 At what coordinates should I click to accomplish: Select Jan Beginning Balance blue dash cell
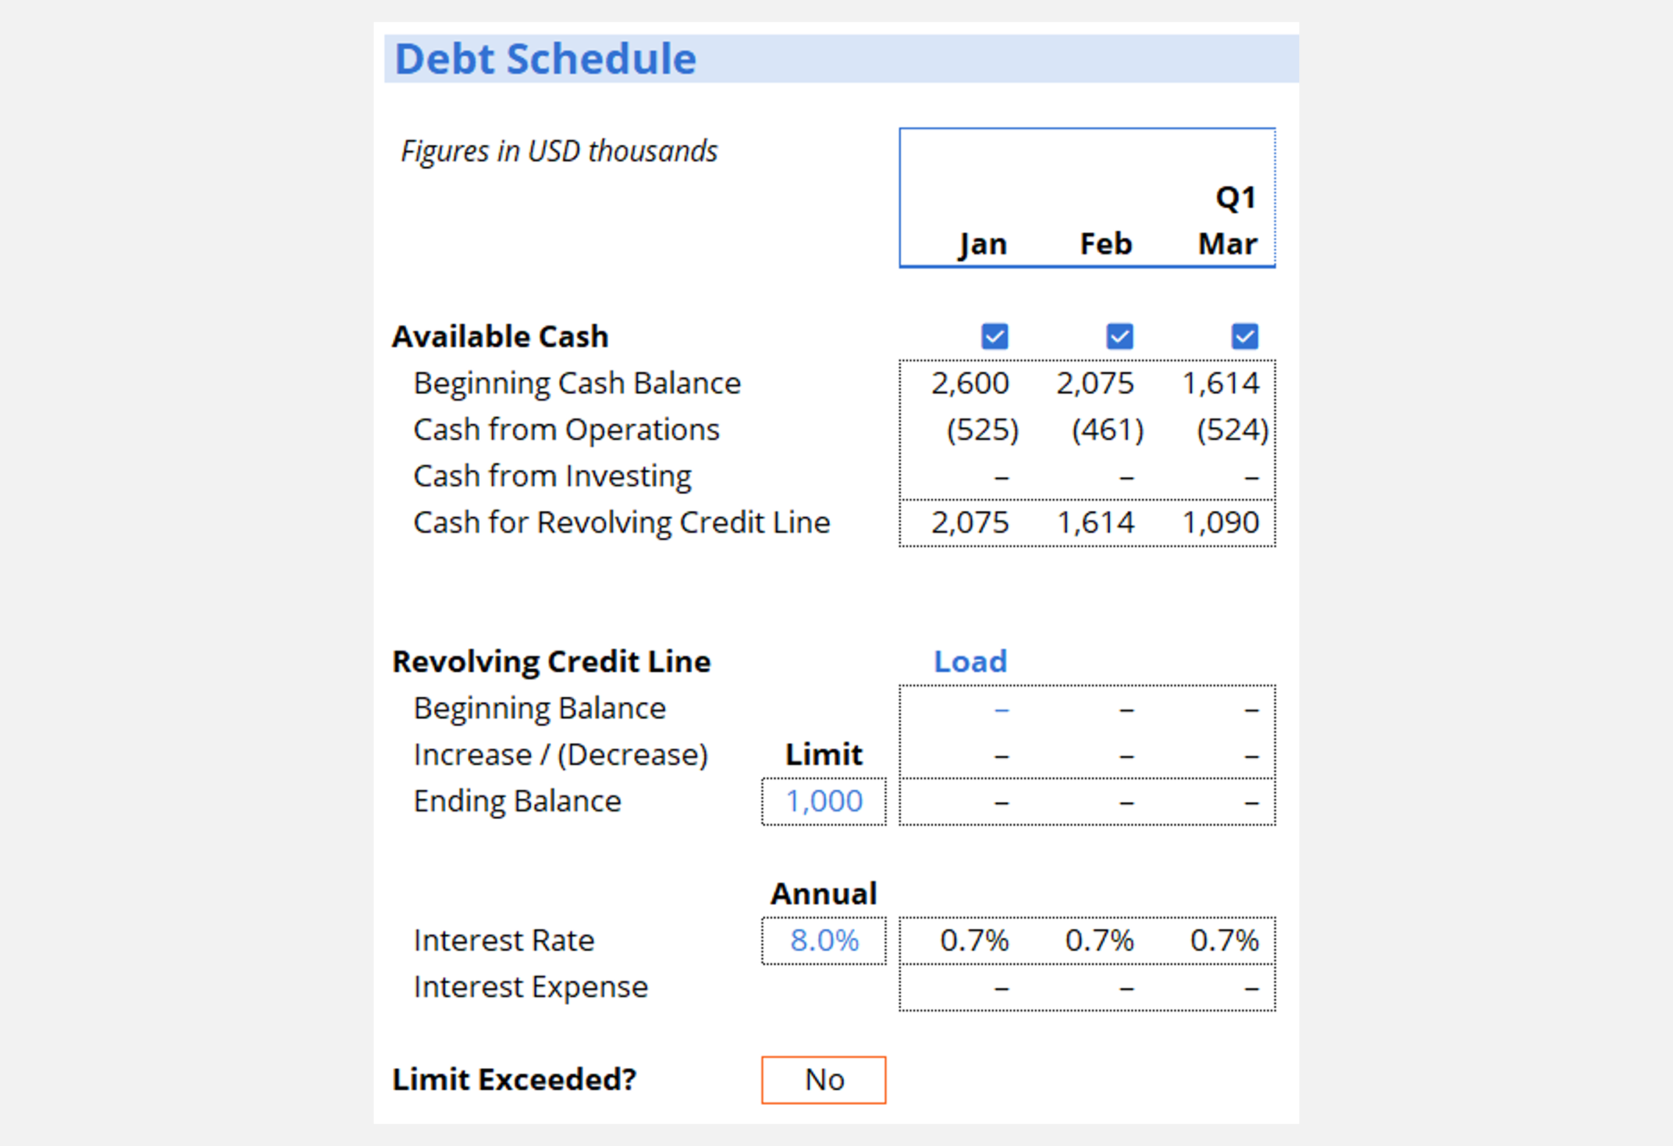tap(1001, 709)
